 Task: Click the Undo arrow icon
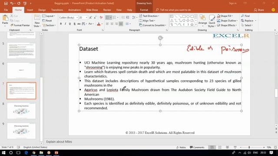pos(12,3)
